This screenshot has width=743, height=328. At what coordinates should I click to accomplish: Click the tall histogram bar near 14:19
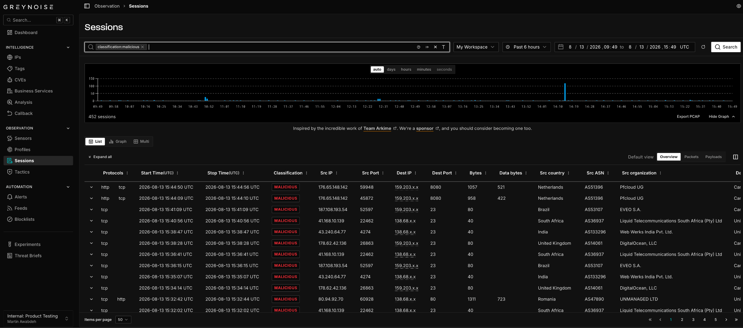point(565,92)
